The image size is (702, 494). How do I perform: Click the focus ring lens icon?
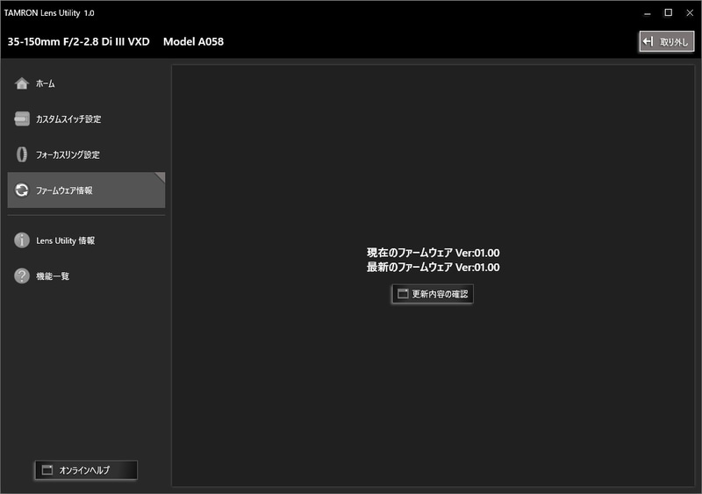point(21,154)
